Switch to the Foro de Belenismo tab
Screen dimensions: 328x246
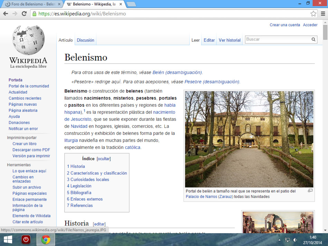[33, 4]
